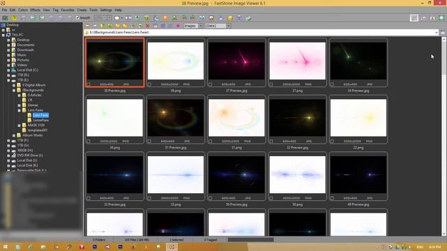
Task: Click the go-back folder arrow icon
Action: pos(87,26)
